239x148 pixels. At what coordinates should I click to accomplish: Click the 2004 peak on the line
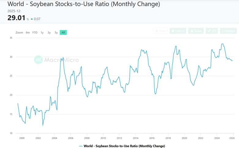point(63,57)
